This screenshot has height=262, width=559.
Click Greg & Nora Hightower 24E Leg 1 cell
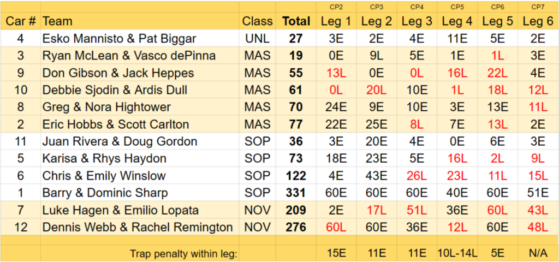pos(336,107)
